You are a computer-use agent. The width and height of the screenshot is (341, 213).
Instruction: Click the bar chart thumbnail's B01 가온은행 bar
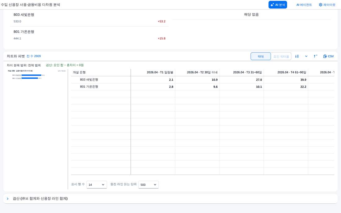coord(30,78)
